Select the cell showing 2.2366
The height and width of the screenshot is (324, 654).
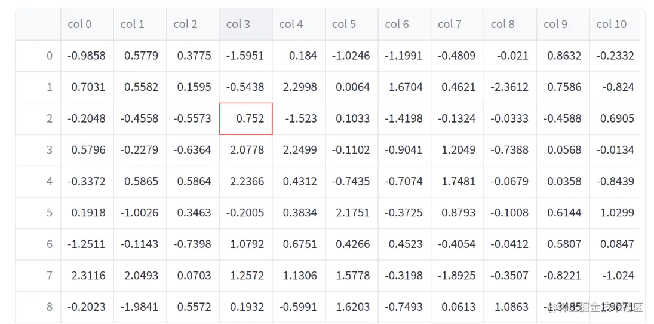pyautogui.click(x=246, y=182)
